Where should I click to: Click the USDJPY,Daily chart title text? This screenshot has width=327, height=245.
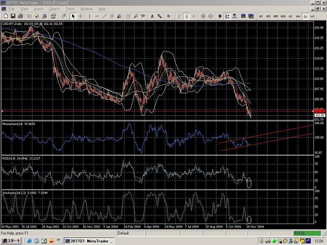coord(12,24)
